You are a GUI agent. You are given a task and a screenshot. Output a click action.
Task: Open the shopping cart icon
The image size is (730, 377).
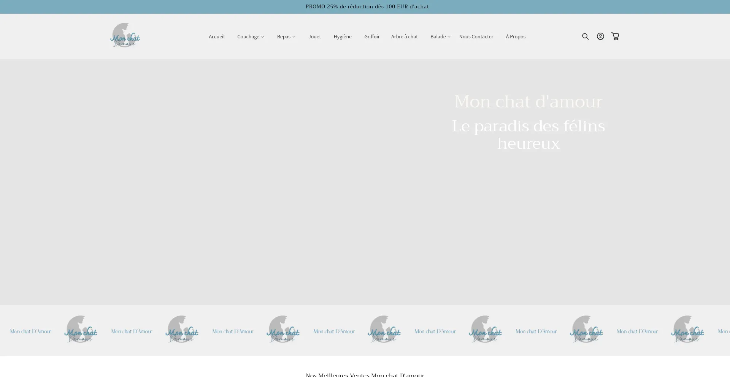(x=616, y=36)
